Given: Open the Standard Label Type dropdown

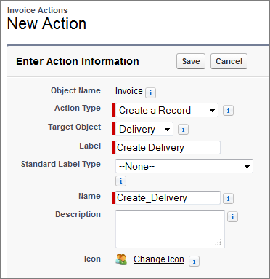Looking at the screenshot, I should 184,166.
